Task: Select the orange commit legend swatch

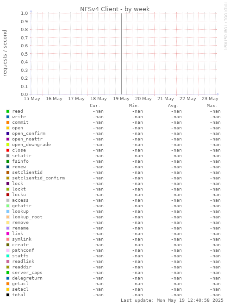Action: click(x=8, y=122)
